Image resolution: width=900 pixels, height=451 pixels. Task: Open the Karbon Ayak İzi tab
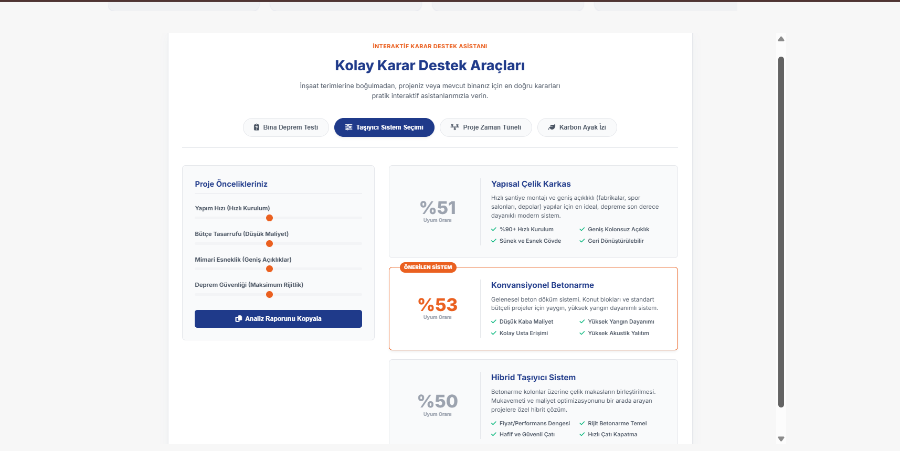coord(577,127)
